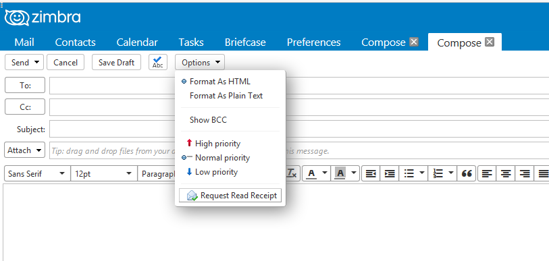Image resolution: width=549 pixels, height=261 pixels.
Task: Select Format As Plain Text option
Action: (226, 96)
